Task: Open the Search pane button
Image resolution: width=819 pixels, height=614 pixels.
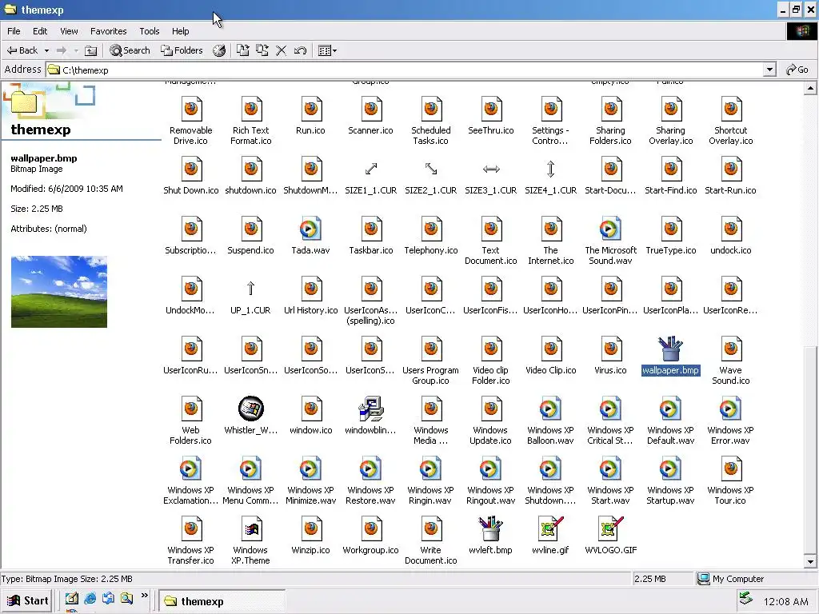Action: pos(130,50)
